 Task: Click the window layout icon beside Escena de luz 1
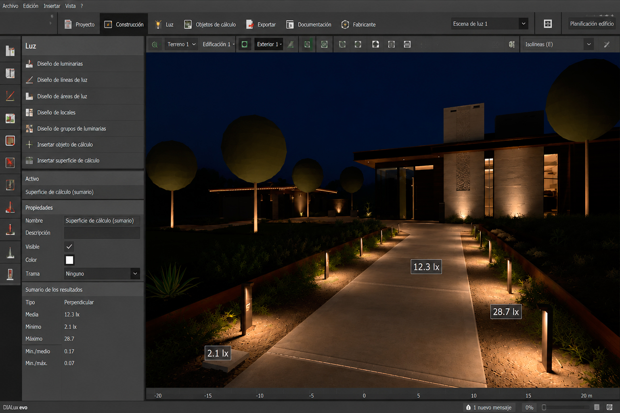click(548, 24)
